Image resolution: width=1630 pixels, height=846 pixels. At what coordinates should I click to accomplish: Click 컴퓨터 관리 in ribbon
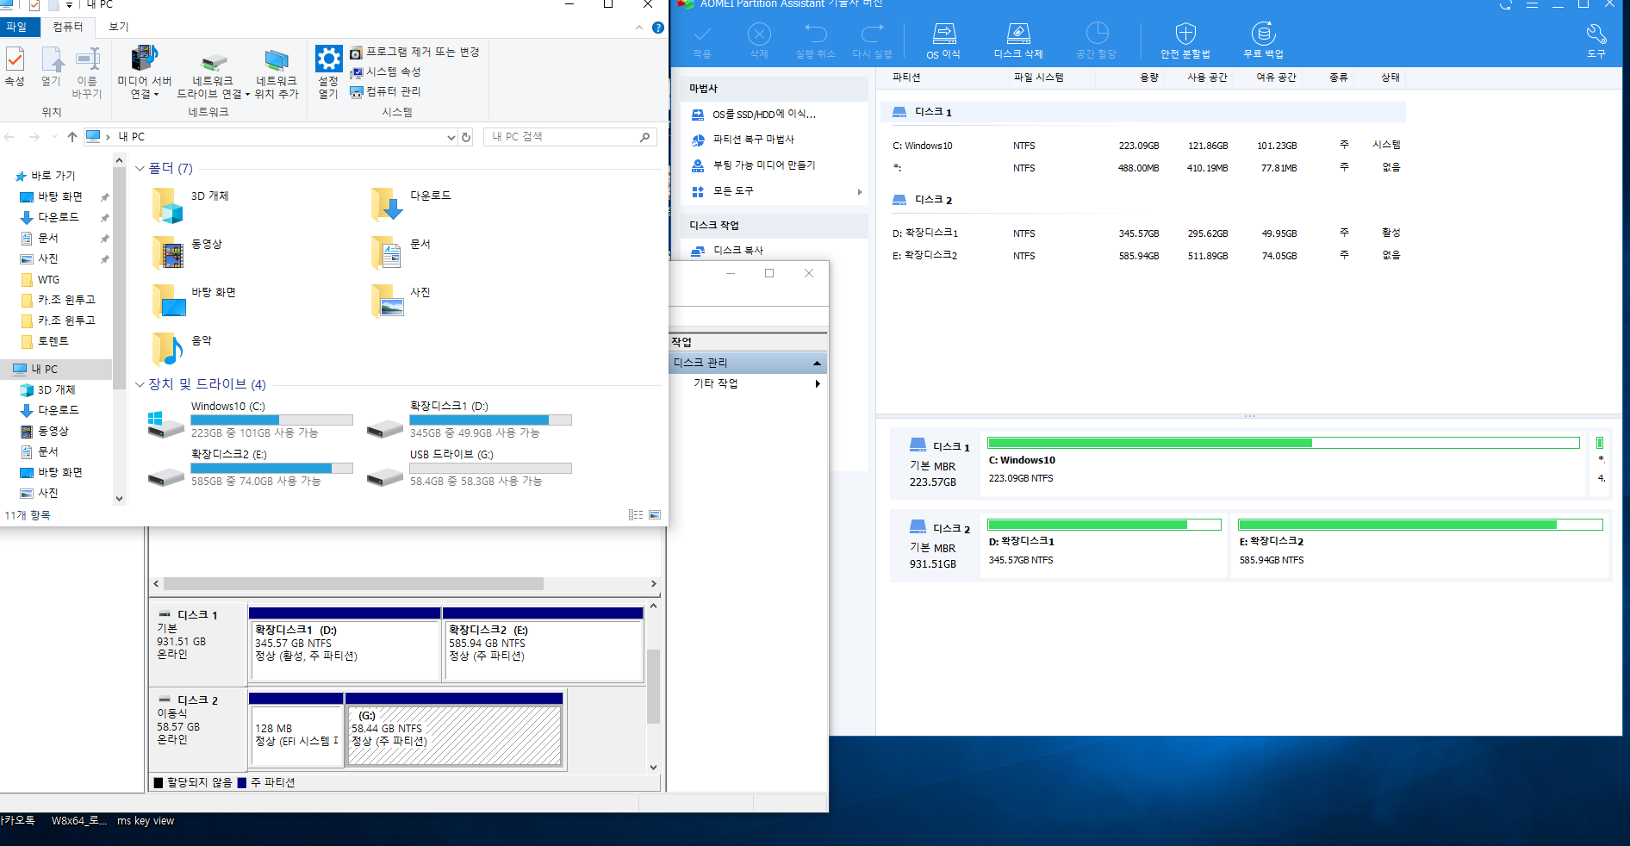[x=385, y=92]
